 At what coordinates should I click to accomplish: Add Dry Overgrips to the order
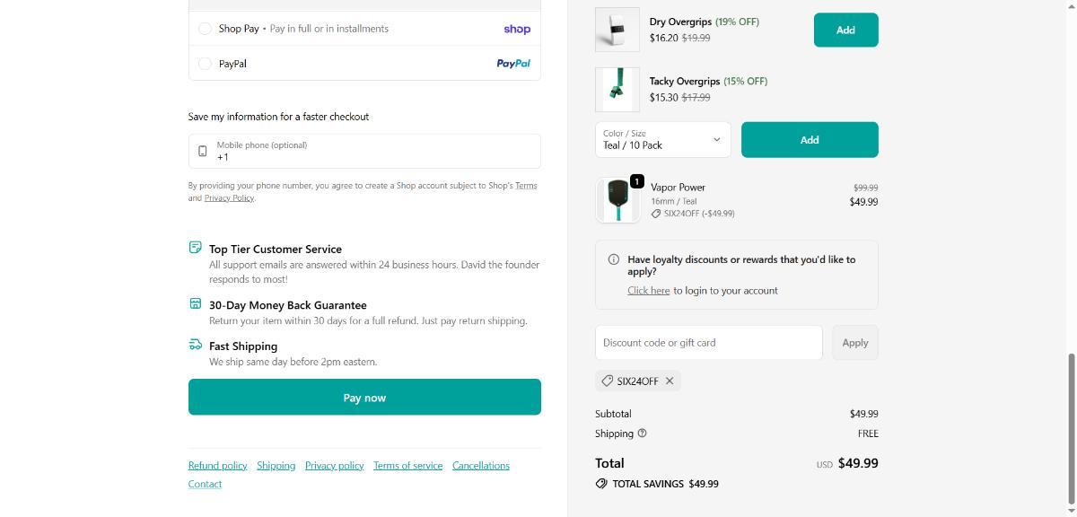tap(845, 31)
